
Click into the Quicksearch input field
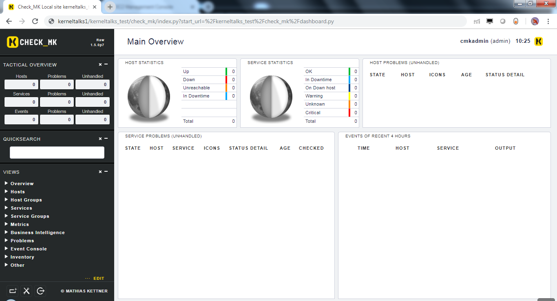pos(57,153)
